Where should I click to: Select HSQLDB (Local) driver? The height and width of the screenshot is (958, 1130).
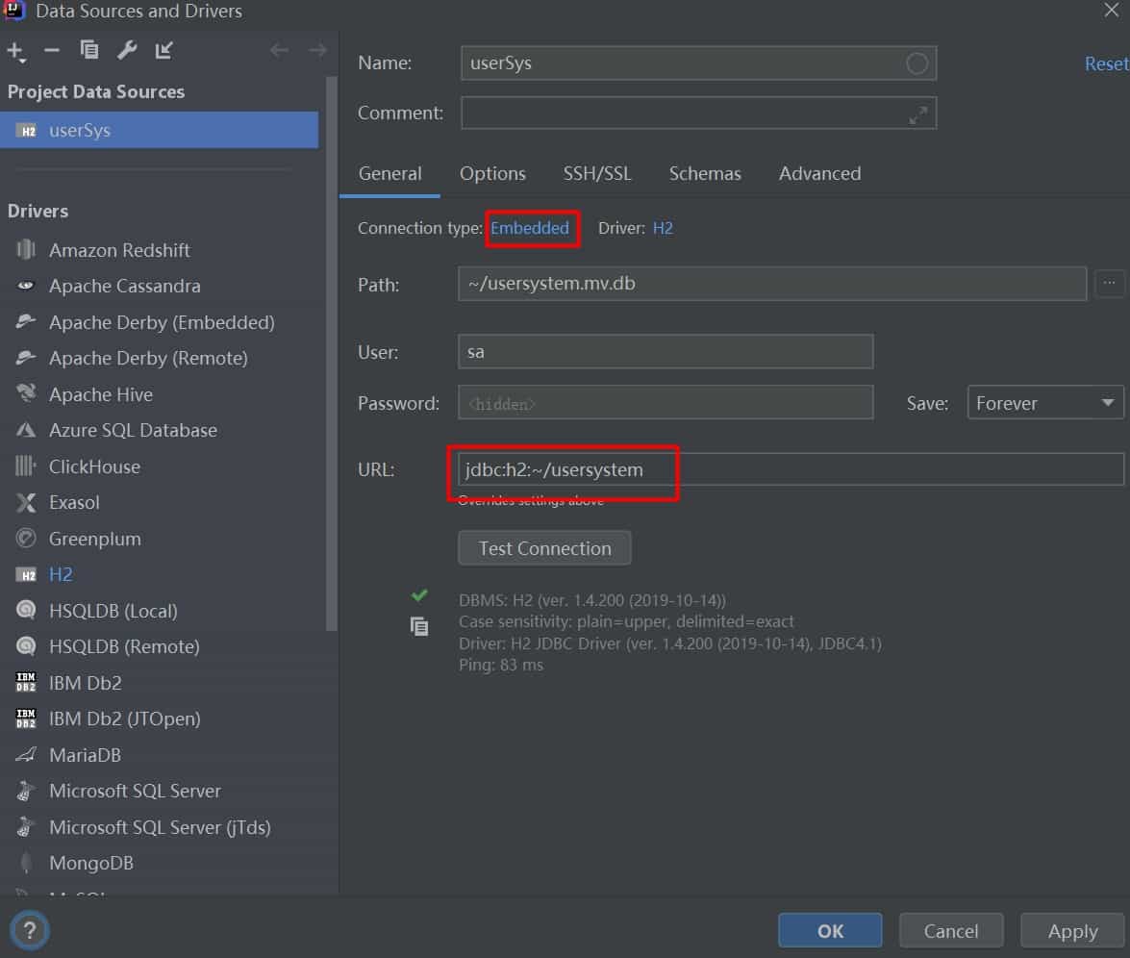(x=113, y=611)
